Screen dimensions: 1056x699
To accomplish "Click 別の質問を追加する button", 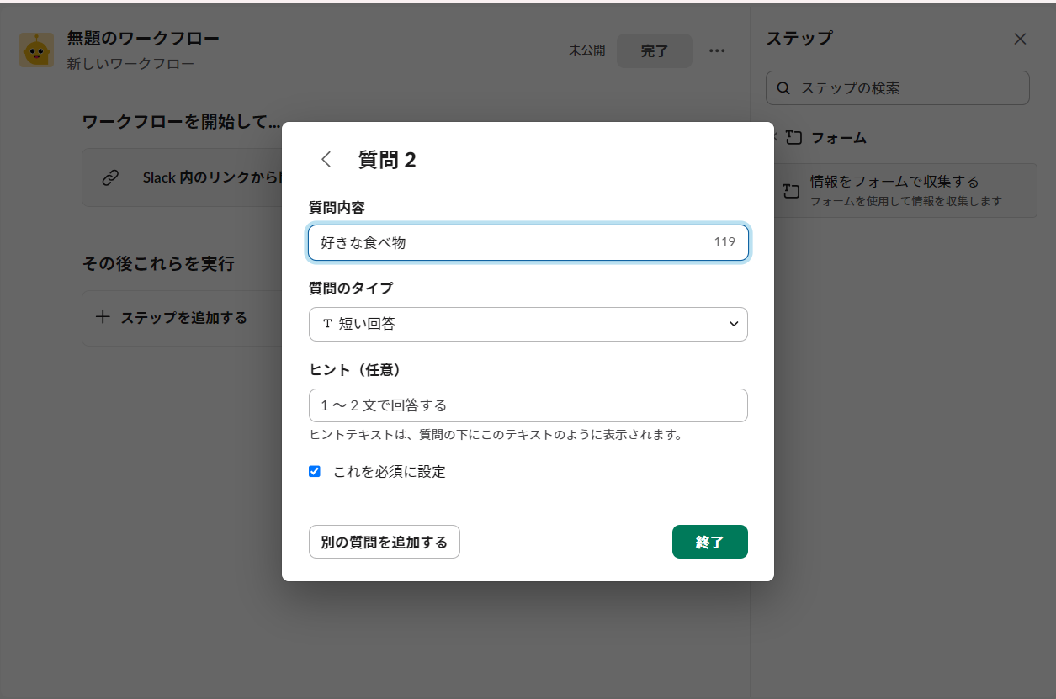I will [385, 542].
